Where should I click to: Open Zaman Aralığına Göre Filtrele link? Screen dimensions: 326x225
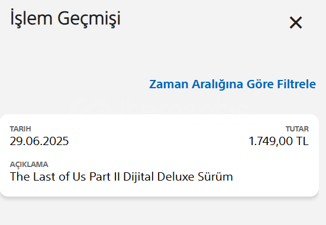coord(233,84)
